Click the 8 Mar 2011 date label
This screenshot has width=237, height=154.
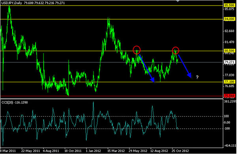coord(8,151)
